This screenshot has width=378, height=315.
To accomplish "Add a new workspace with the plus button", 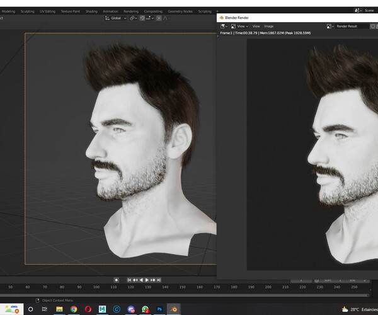I will point(217,11).
